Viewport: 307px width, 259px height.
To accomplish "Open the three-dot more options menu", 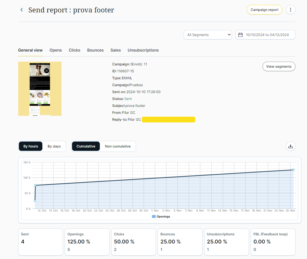I will pyautogui.click(x=291, y=10).
